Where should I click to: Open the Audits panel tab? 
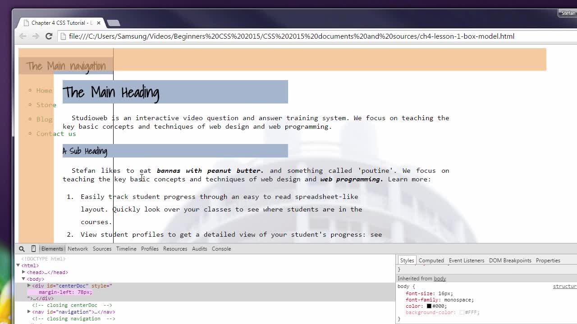[199, 249]
